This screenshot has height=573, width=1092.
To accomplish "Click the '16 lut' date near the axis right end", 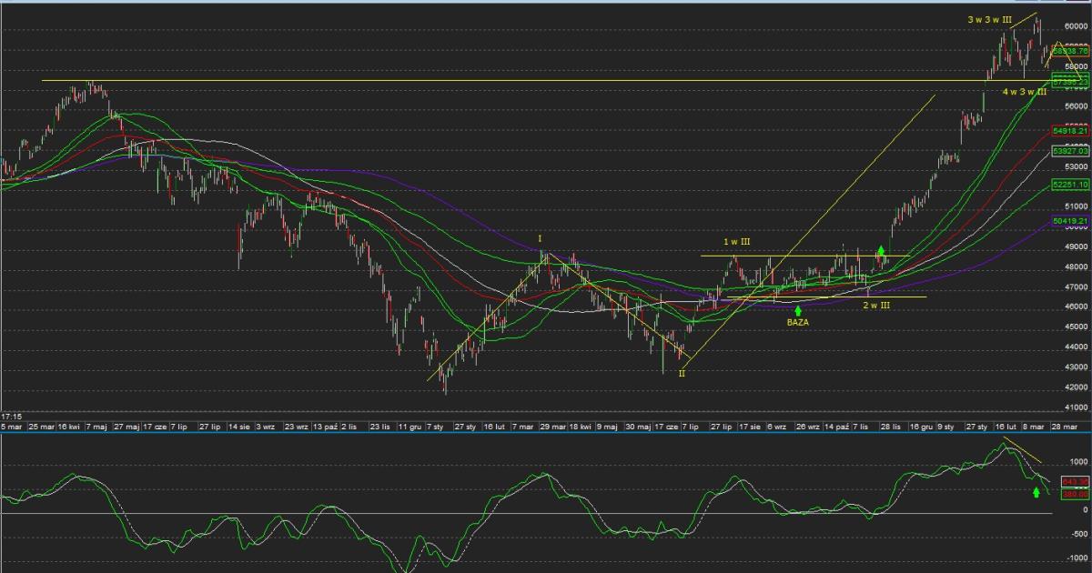I will coord(1005,426).
